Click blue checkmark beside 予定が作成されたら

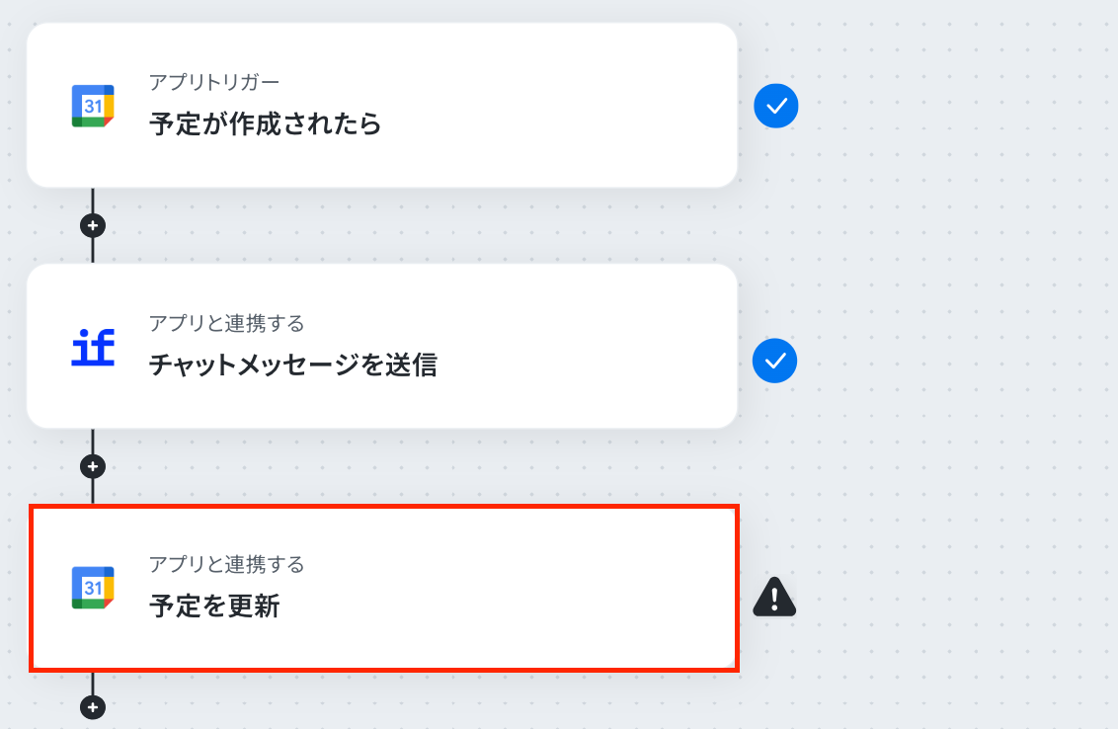point(775,106)
